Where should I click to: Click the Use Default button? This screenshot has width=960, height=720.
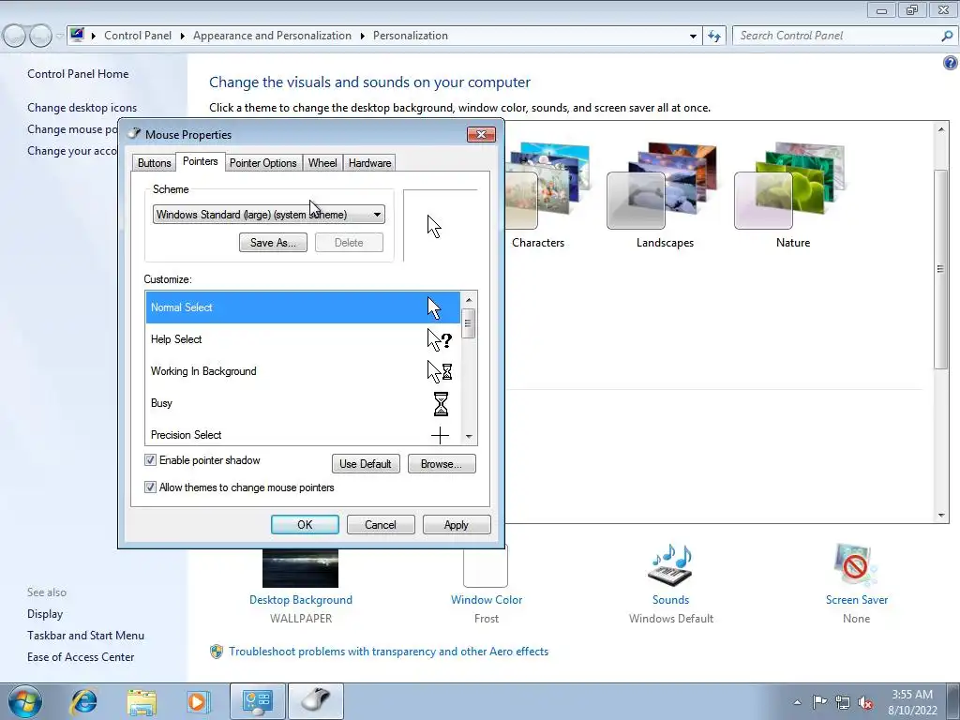pos(366,464)
